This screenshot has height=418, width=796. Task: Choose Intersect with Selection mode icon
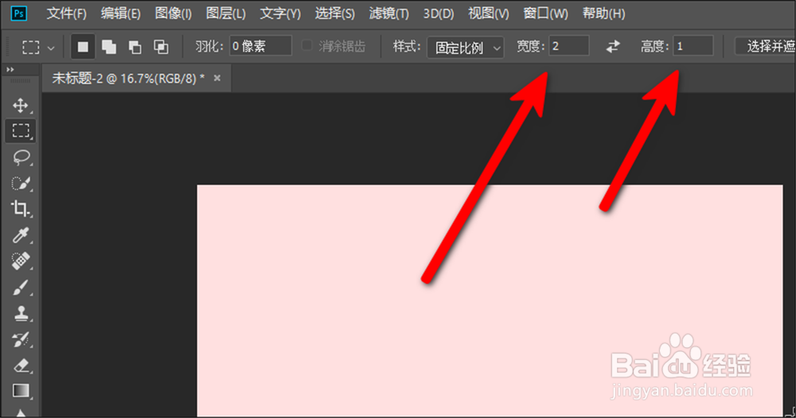tap(161, 47)
